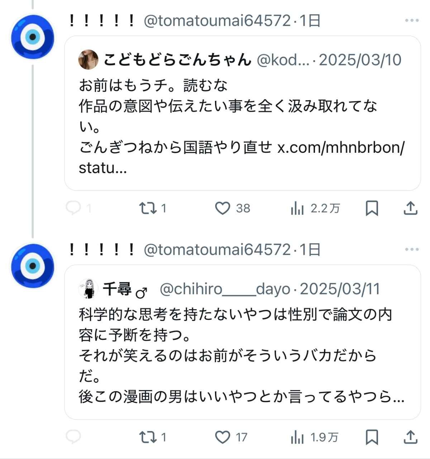430x459 pixels.
Task: Share the first tweet
Action: tap(410, 208)
